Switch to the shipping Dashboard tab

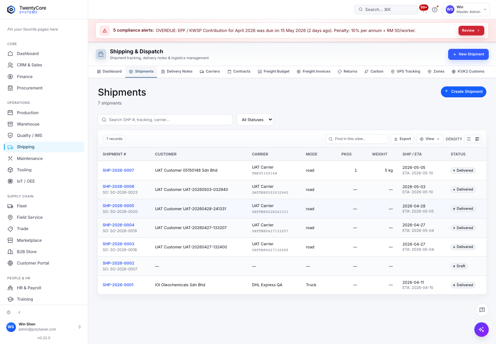tap(110, 72)
